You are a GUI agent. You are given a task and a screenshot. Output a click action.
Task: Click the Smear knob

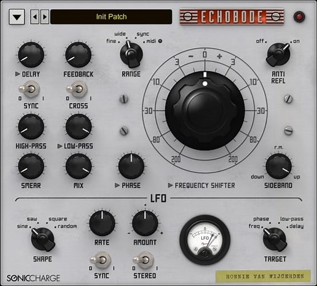pyautogui.click(x=31, y=166)
